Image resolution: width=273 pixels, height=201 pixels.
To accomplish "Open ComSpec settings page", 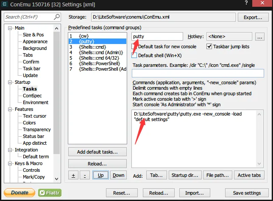I will [x=32, y=96].
